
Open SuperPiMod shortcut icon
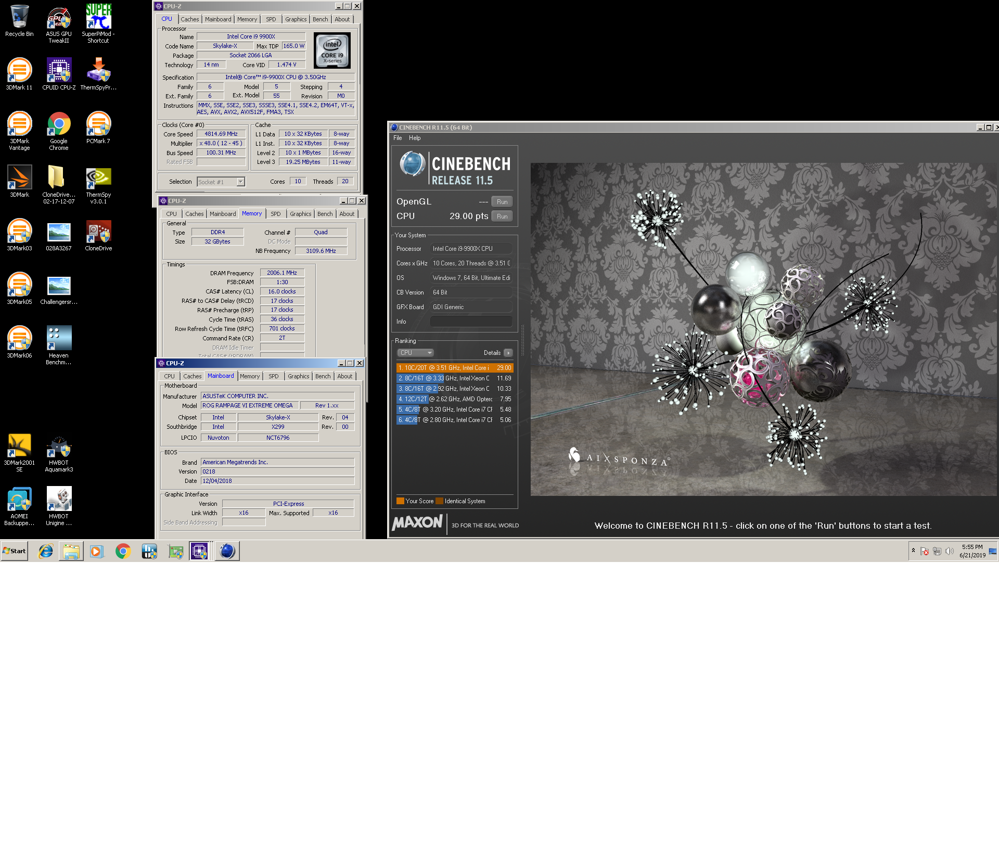(x=98, y=24)
